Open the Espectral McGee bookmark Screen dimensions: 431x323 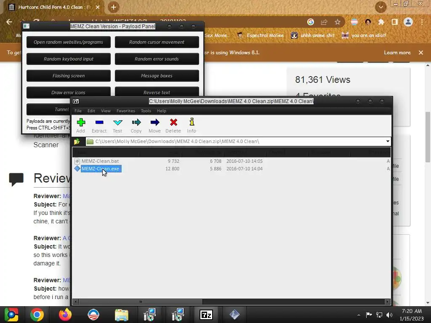260,35
